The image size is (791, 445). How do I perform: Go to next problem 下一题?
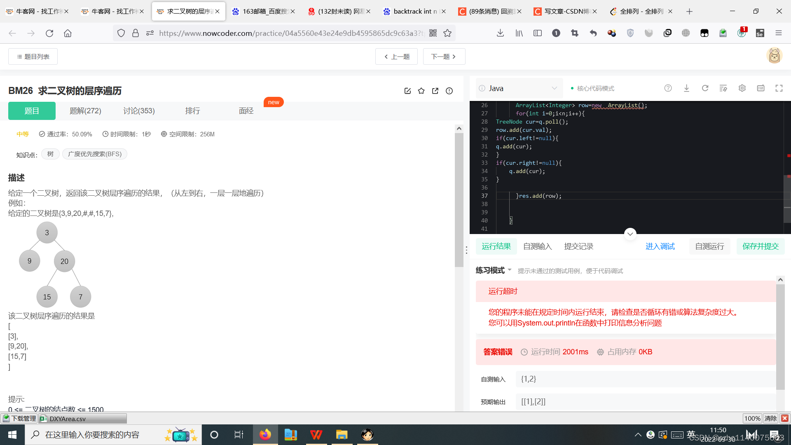tap(444, 56)
